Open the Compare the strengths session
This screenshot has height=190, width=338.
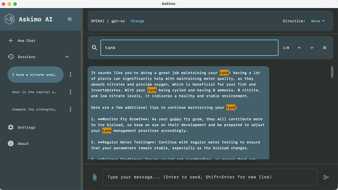tap(34, 109)
